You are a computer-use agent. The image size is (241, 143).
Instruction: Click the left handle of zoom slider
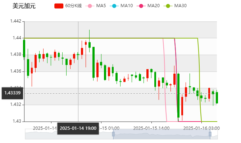[x=113, y=134]
